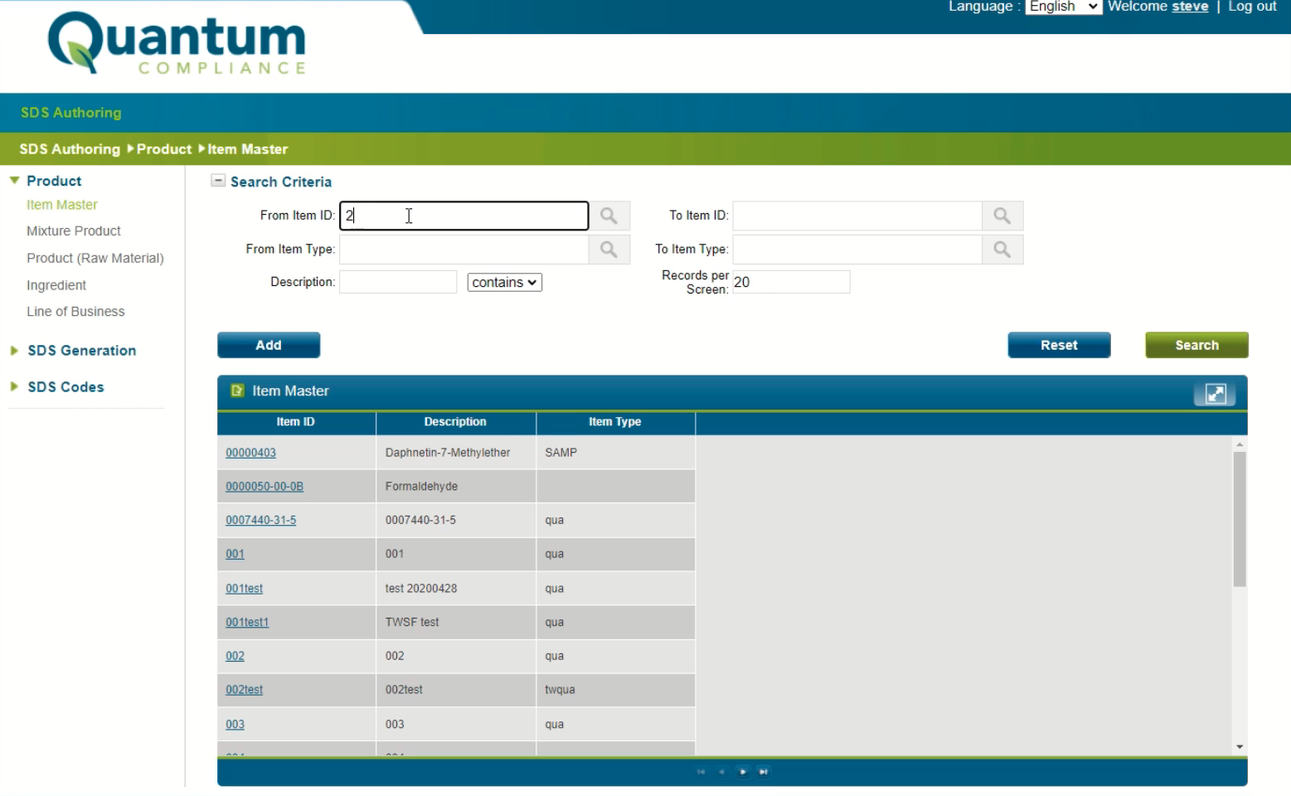Open the To Item ID lookup search icon
Image resolution: width=1291 pixels, height=796 pixels.
(x=1002, y=216)
